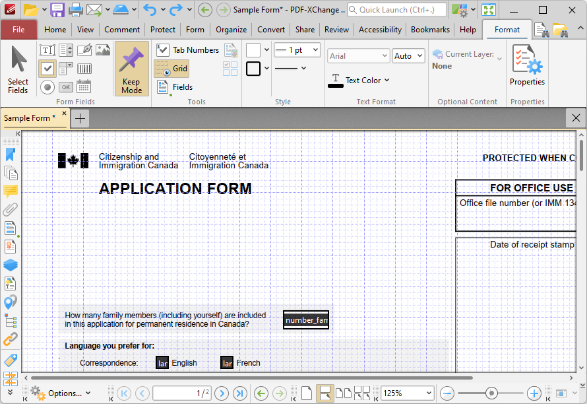This screenshot has height=404, width=587.
Task: Zoom in with the plus button
Action: pos(534,393)
